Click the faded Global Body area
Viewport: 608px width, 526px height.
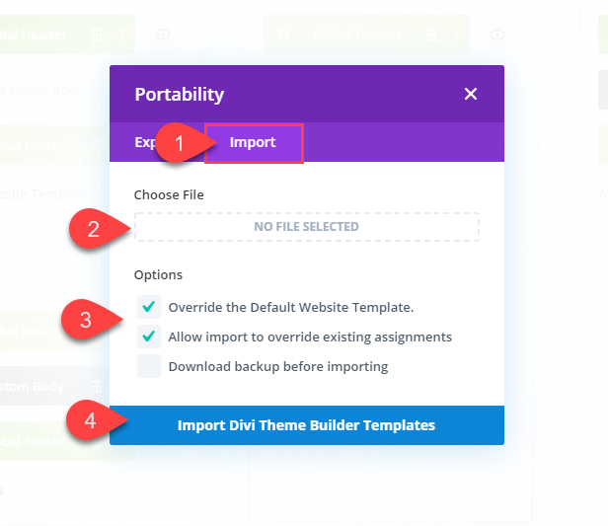pyautogui.click(x=41, y=91)
